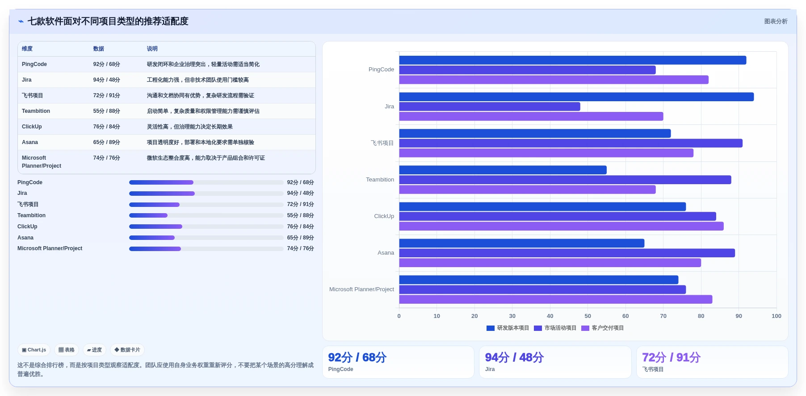Click the topmost Jira bar in chart
The image size is (806, 396).
576,97
